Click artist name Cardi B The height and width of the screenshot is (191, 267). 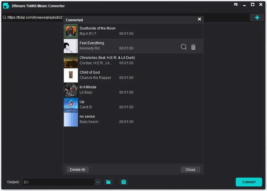point(86,107)
